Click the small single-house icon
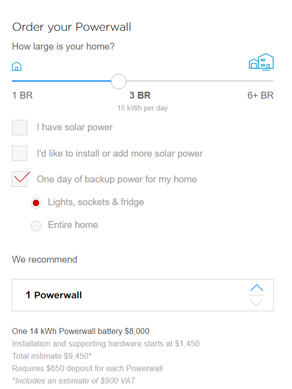 pos(17,66)
